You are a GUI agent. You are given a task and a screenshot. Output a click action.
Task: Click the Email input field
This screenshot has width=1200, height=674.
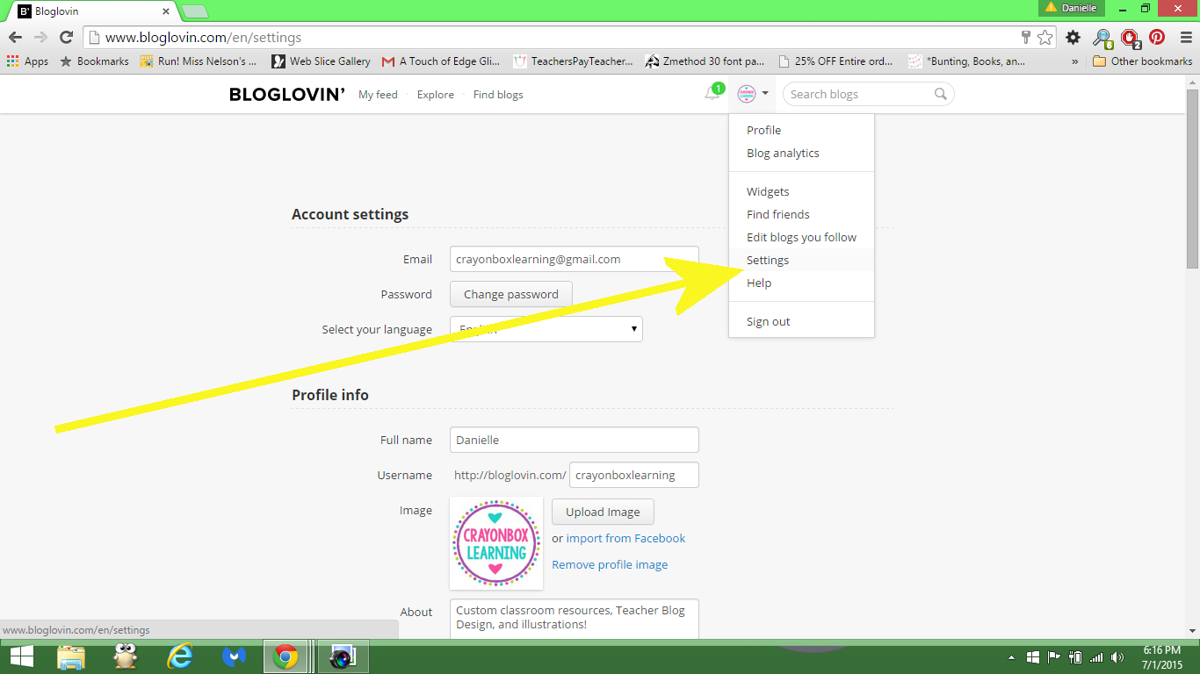[x=575, y=259]
